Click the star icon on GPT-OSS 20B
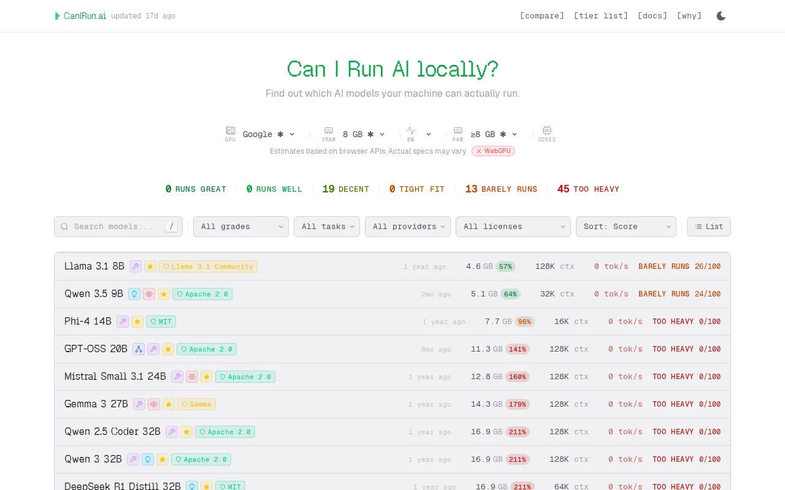 168,349
